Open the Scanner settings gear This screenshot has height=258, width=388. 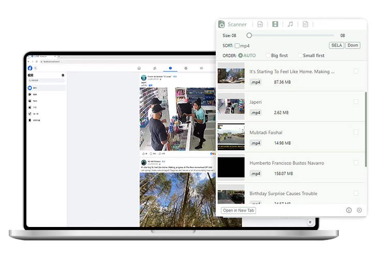coord(359,210)
